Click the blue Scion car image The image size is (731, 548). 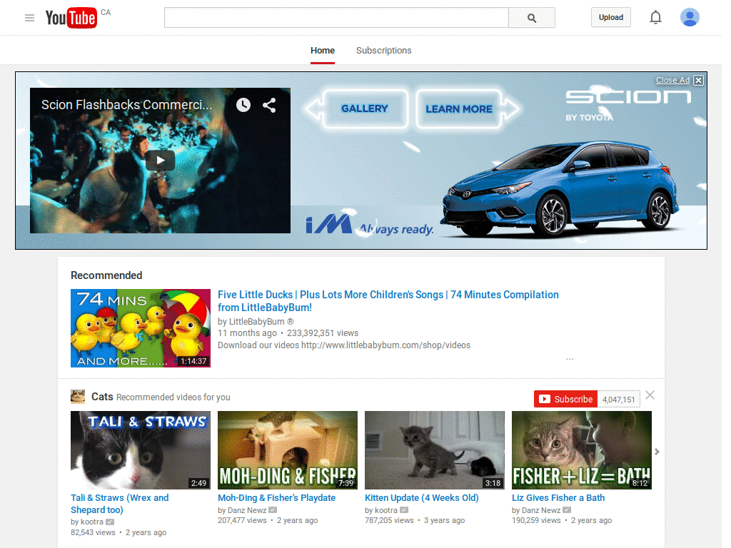click(560, 188)
